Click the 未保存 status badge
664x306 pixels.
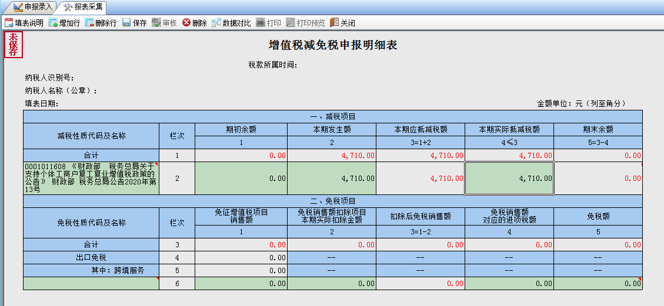pyautogui.click(x=14, y=45)
